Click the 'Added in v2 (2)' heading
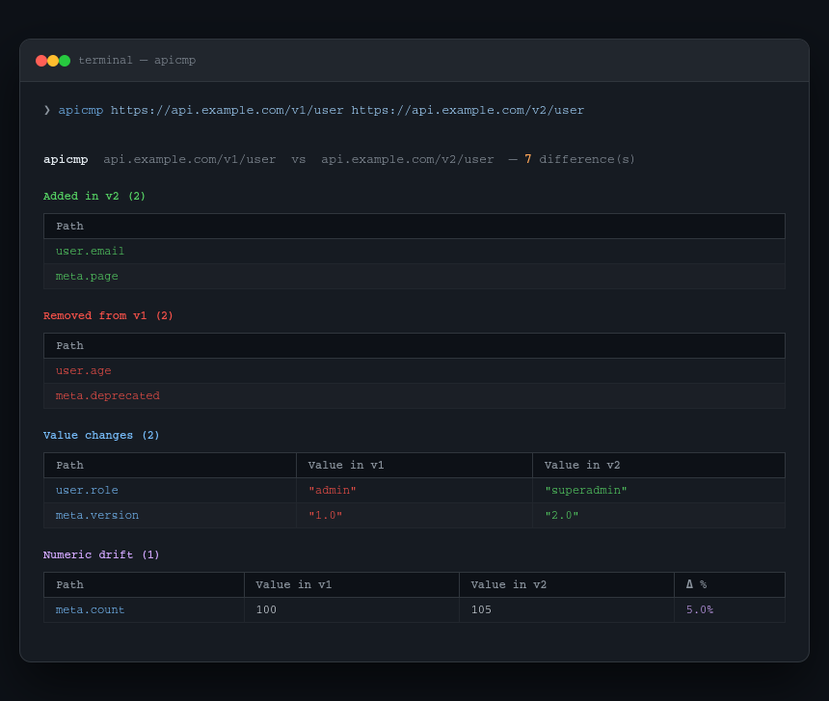This screenshot has width=829, height=701. point(94,196)
